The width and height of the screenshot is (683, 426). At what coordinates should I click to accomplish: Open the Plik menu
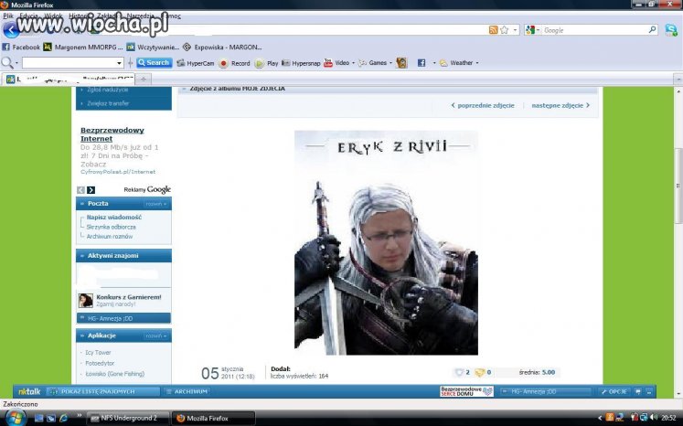pos(8,16)
